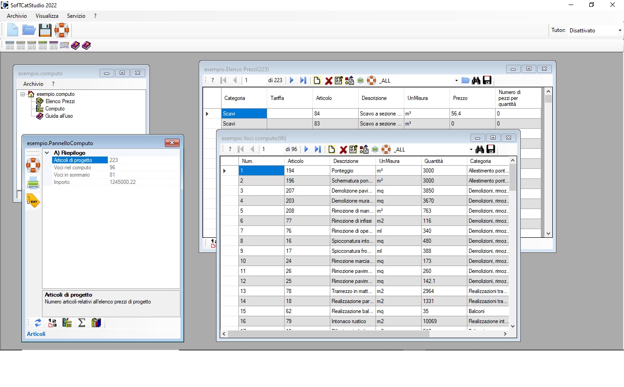Open the Visualizza menu
The height and width of the screenshot is (387, 624).
coord(47,16)
